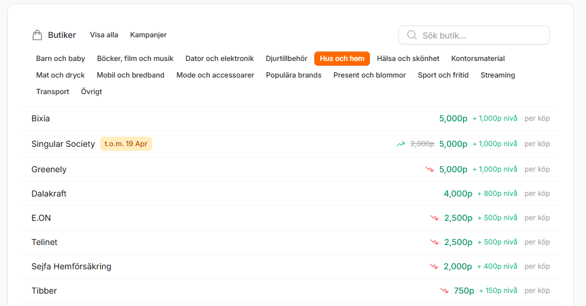Open the Kampanjer tab
The height and width of the screenshot is (306, 586).
(x=149, y=35)
